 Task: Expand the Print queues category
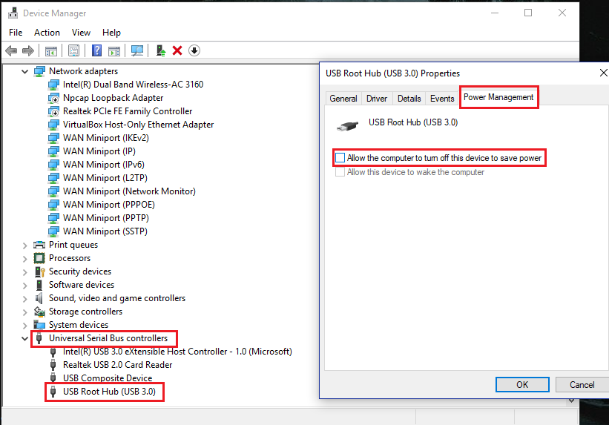pyautogui.click(x=25, y=245)
